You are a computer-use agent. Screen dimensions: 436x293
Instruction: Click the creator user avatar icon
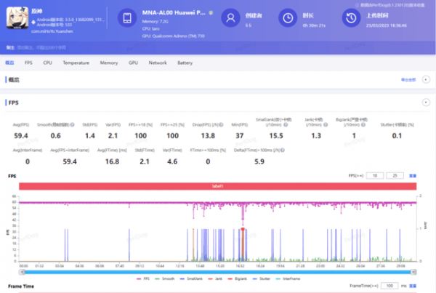[231, 18]
